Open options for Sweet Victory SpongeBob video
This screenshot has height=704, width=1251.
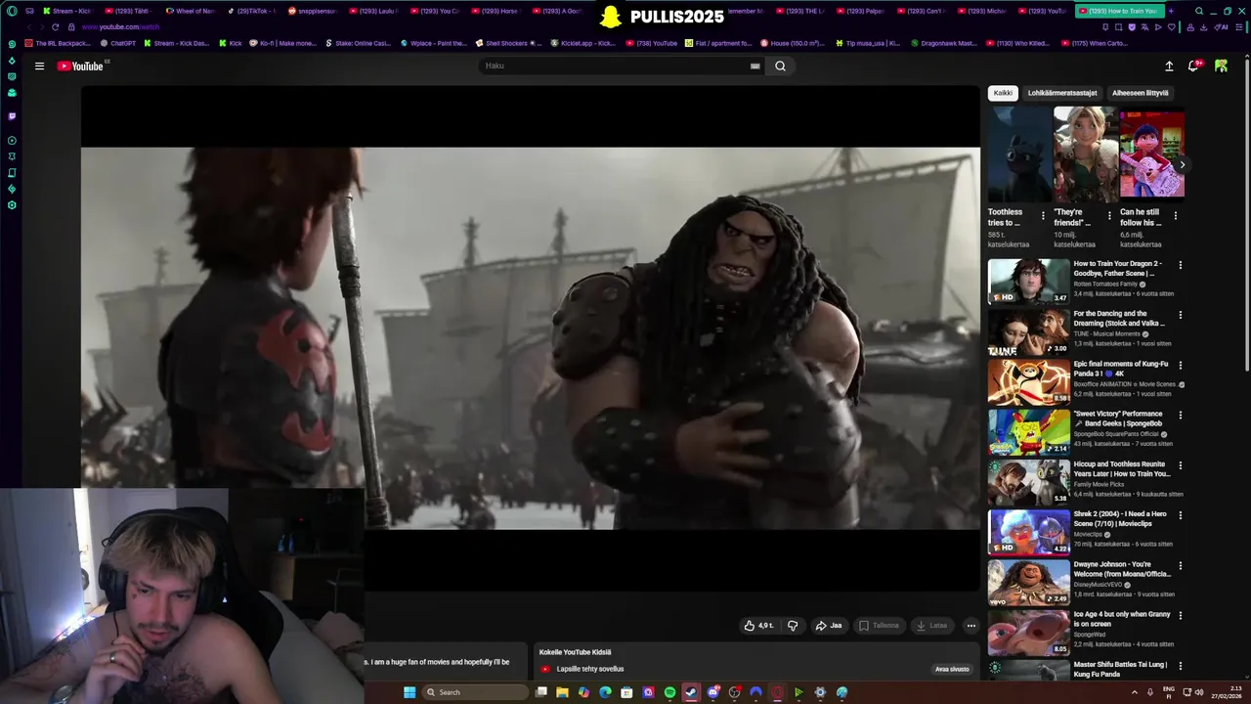click(x=1180, y=415)
